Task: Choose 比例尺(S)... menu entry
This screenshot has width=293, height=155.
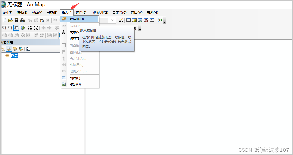Action: click(79, 65)
